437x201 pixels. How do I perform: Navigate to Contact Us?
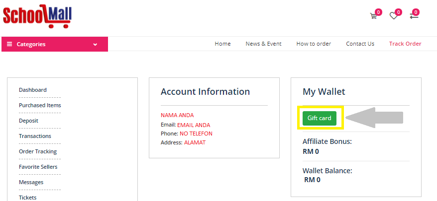tap(360, 44)
